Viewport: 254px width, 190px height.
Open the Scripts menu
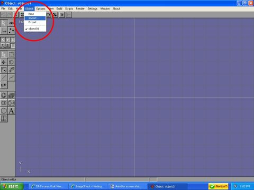point(69,8)
